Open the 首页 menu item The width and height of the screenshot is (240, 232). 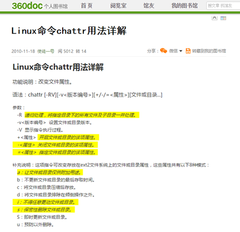pos(87,6)
